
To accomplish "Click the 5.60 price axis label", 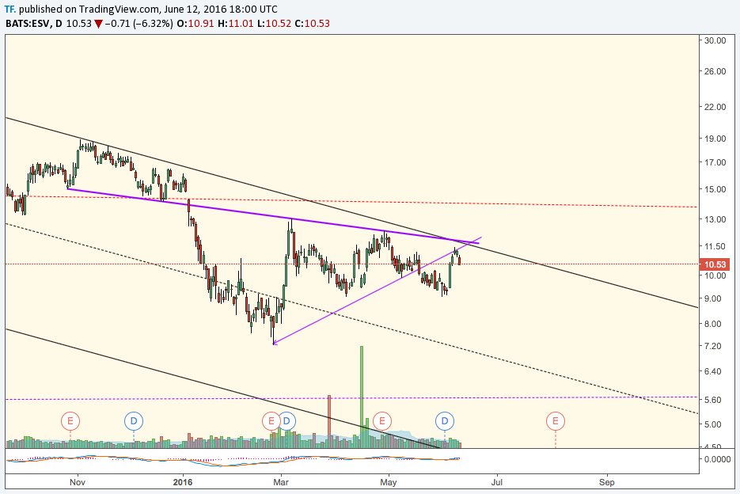I will point(712,400).
